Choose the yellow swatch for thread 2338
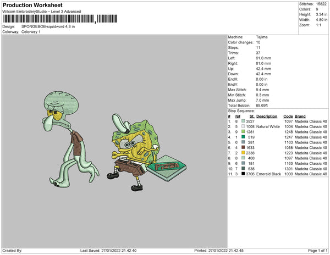 (x=243, y=153)
